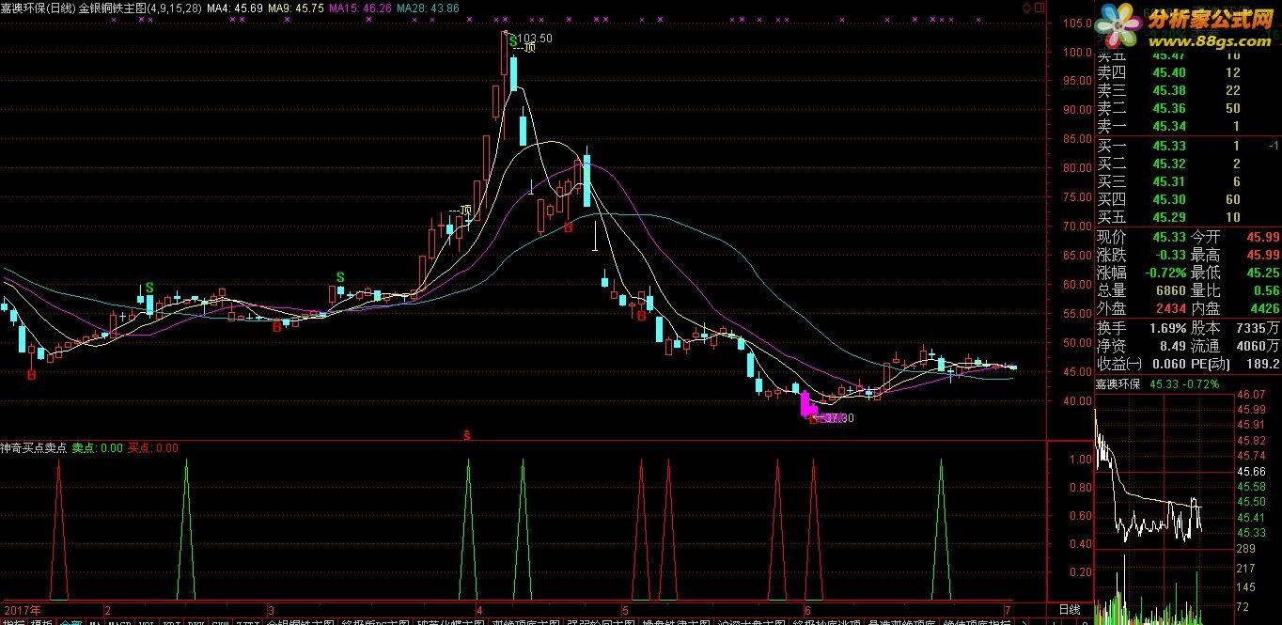Click the MA15: 46.26 legend value
1282x625 pixels.
(x=362, y=8)
